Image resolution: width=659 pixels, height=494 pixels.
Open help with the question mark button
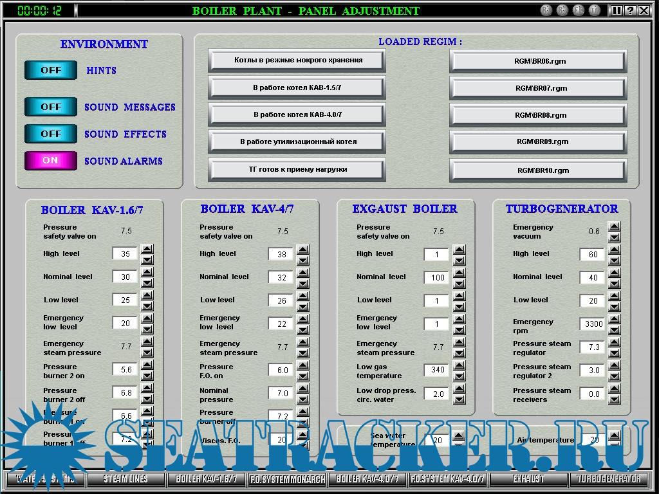pyautogui.click(x=631, y=10)
